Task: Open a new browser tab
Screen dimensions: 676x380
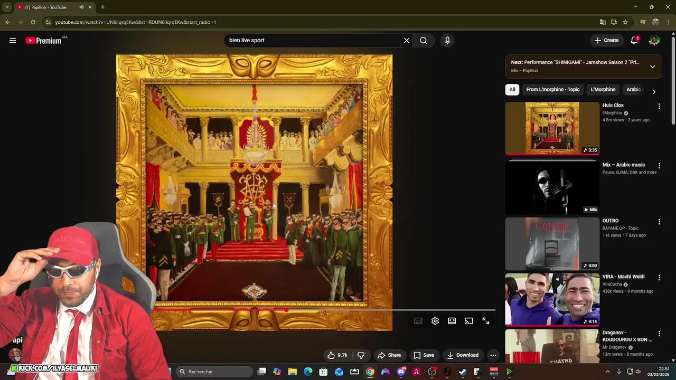Action: pyautogui.click(x=102, y=7)
